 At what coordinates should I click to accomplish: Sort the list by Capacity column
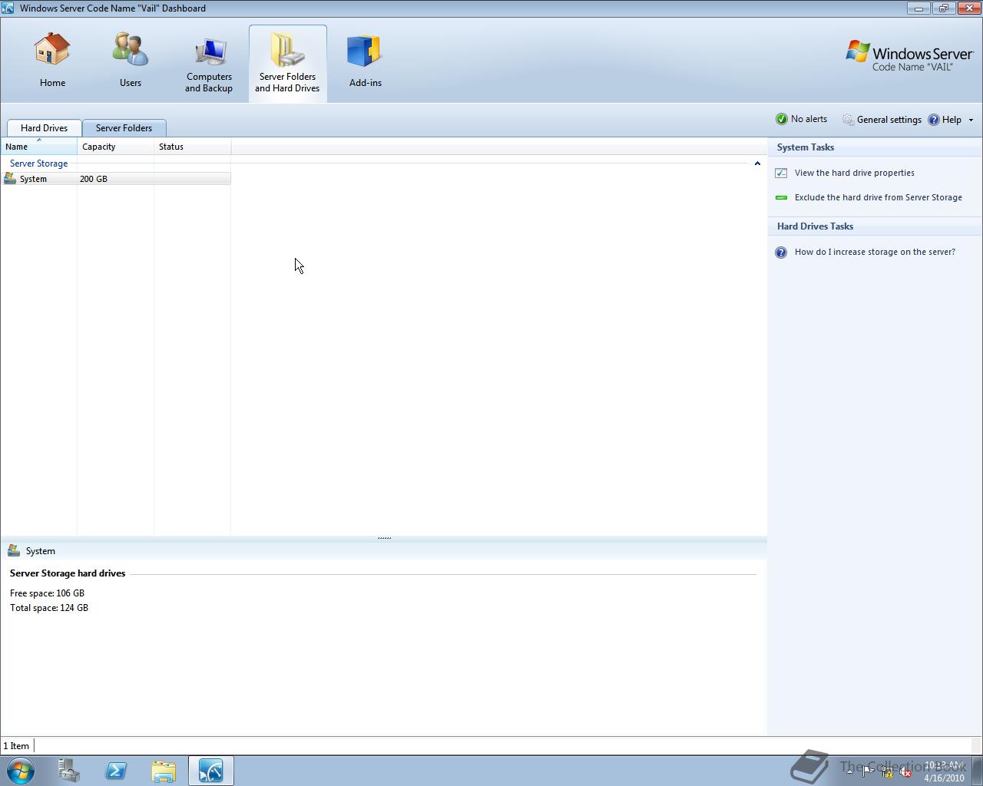click(115, 147)
